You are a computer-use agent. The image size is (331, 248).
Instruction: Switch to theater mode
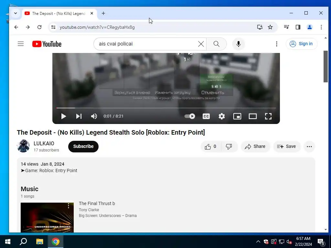point(253,116)
